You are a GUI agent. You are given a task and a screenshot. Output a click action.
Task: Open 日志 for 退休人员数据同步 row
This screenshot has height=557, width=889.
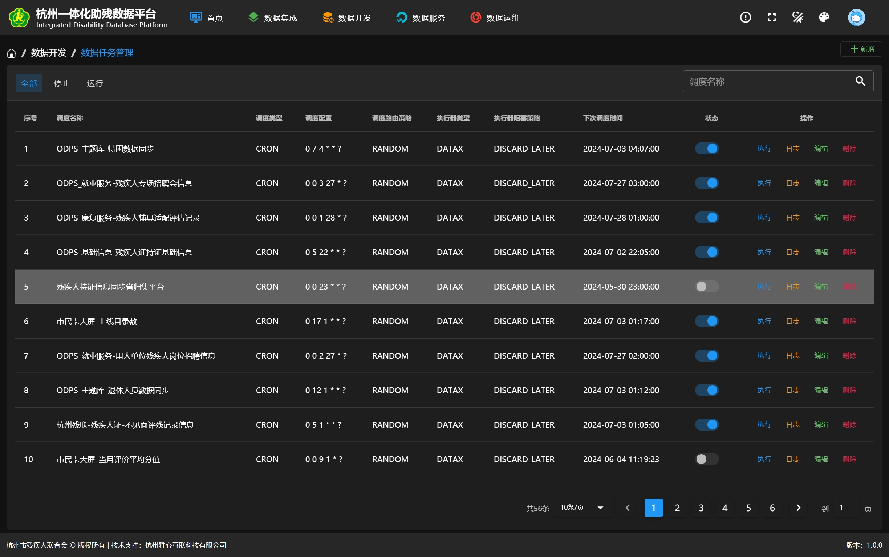pyautogui.click(x=793, y=390)
